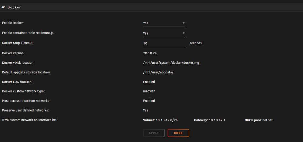
Task: Click 'Preserve user defined networks:' label
Action: [25, 110]
